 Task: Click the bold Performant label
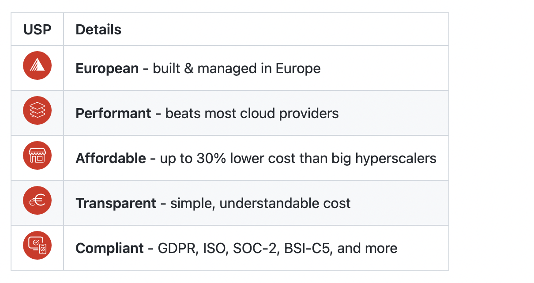113,114
